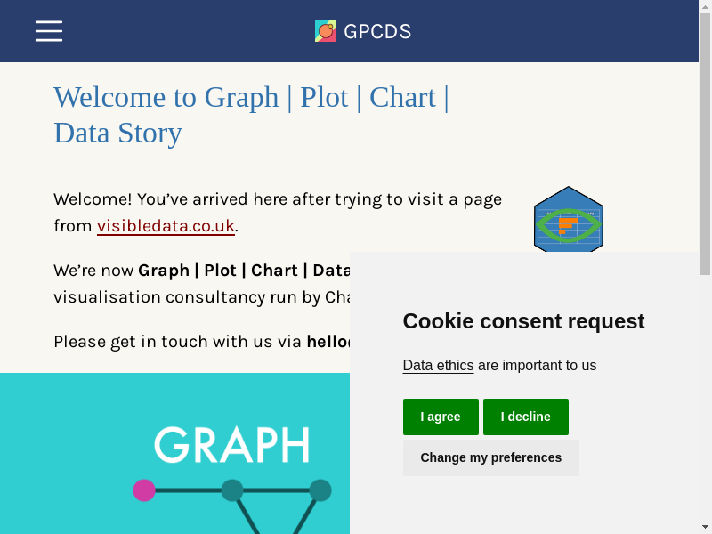The width and height of the screenshot is (712, 534).
Task: Click the blue hexagon badge image
Action: point(569,221)
